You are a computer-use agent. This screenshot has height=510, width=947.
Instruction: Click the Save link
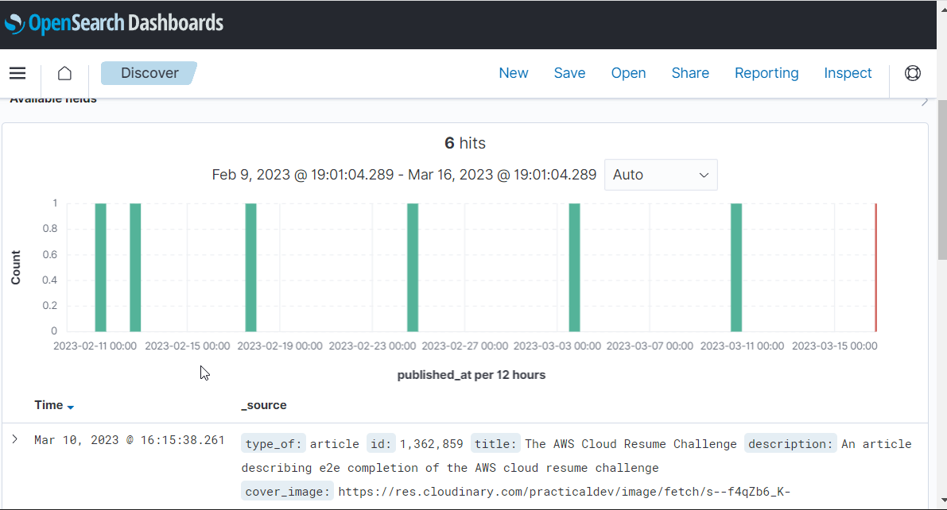(x=569, y=72)
